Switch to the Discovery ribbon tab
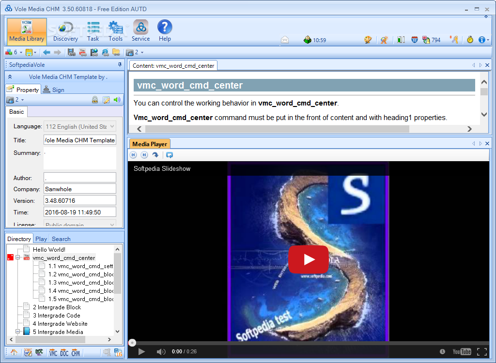496x363 pixels. 65,31
